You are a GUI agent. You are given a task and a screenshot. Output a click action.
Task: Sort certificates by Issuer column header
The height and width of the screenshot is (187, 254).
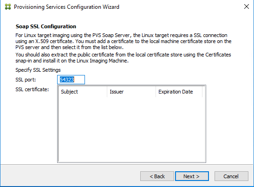tap(131, 92)
